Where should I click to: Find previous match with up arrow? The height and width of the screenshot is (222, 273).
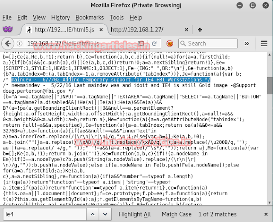93,214
